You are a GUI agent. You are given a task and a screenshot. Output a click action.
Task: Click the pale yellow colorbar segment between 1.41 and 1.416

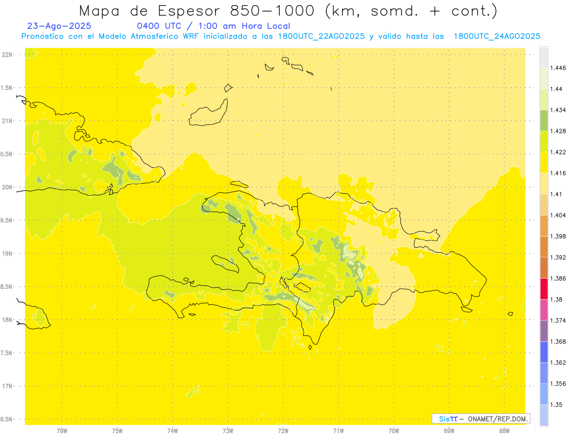tap(544, 183)
